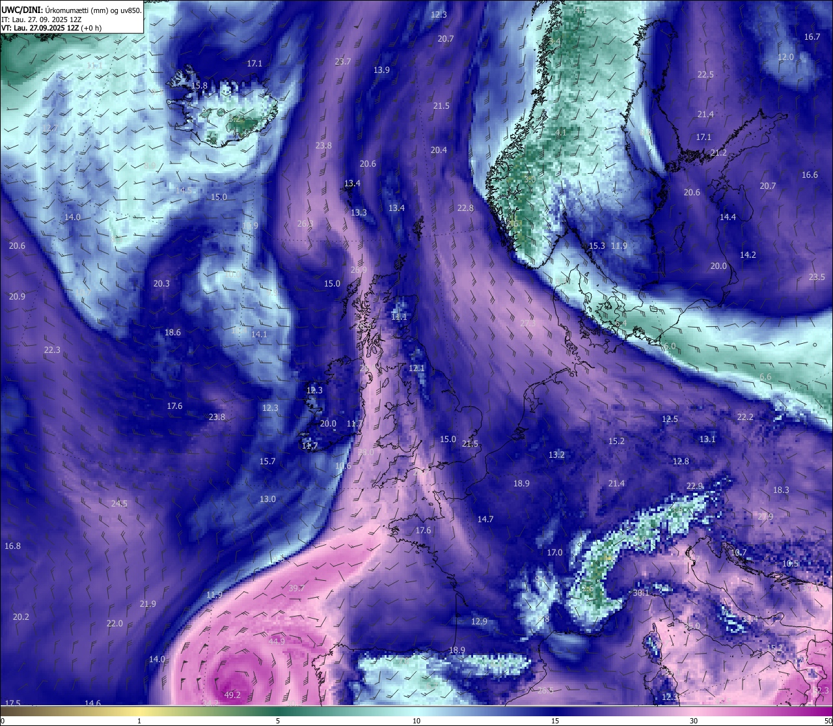This screenshot has height=726, width=833.
Task: Click the 13.1 value over Poland
Action: (707, 440)
